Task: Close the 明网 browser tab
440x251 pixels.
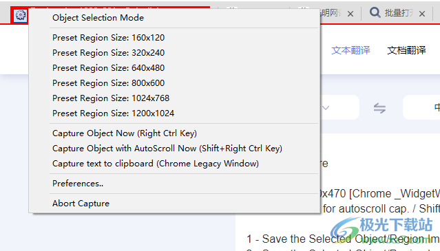Action: coord(350,14)
